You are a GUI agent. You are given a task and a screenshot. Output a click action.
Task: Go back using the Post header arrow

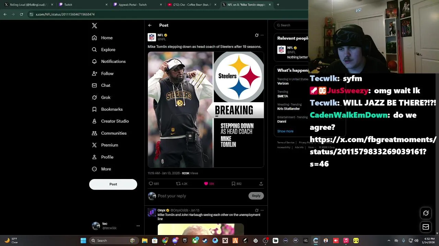150,25
